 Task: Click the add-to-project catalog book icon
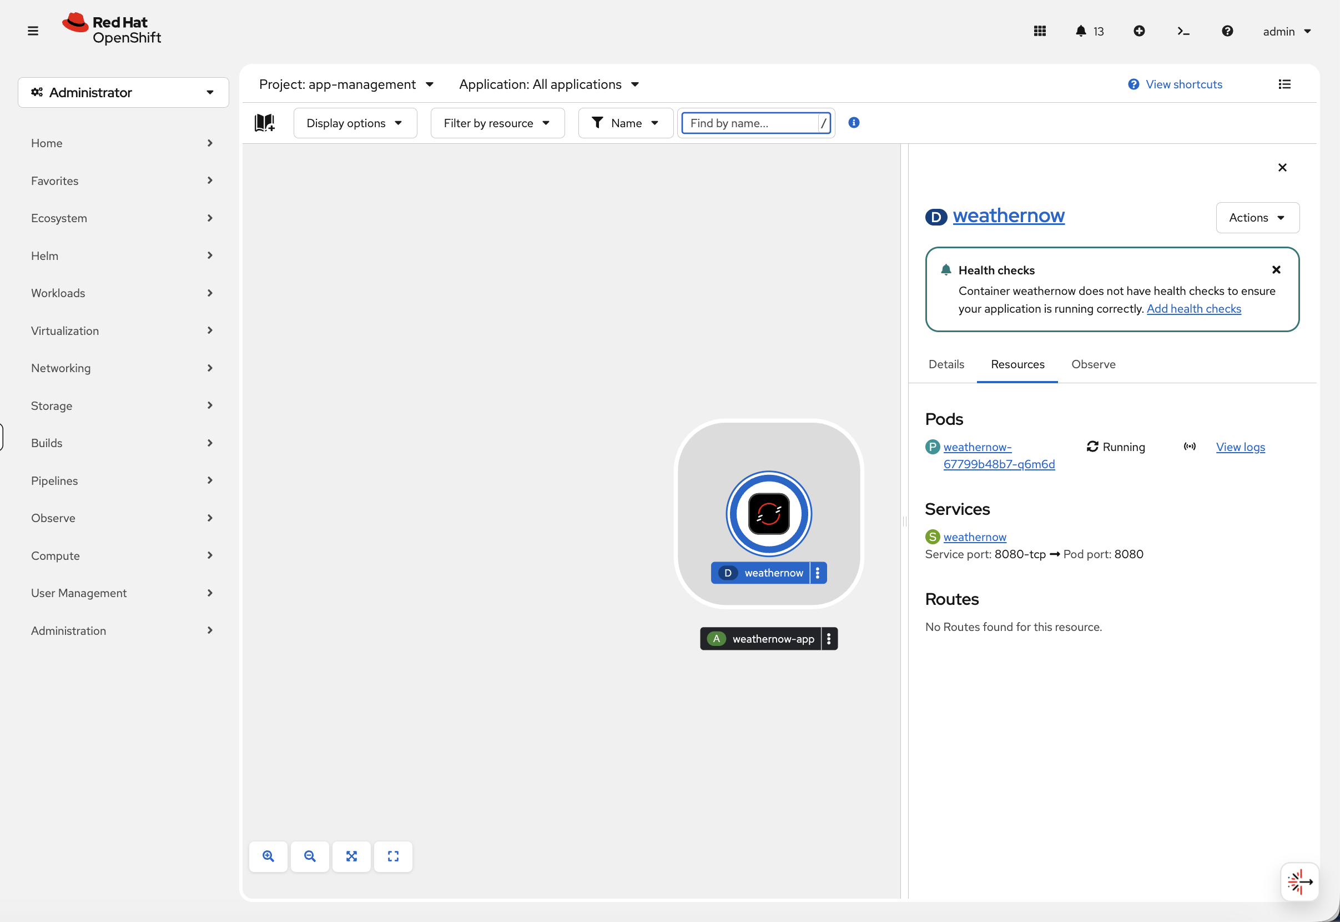(264, 123)
